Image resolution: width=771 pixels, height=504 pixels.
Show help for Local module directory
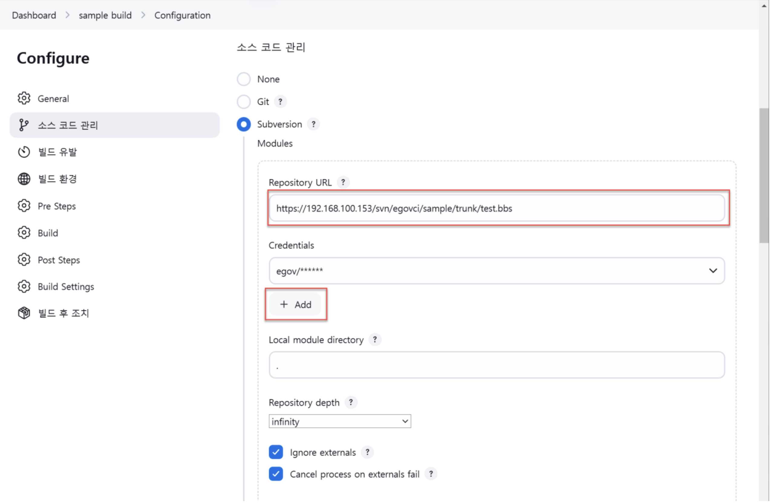(375, 340)
